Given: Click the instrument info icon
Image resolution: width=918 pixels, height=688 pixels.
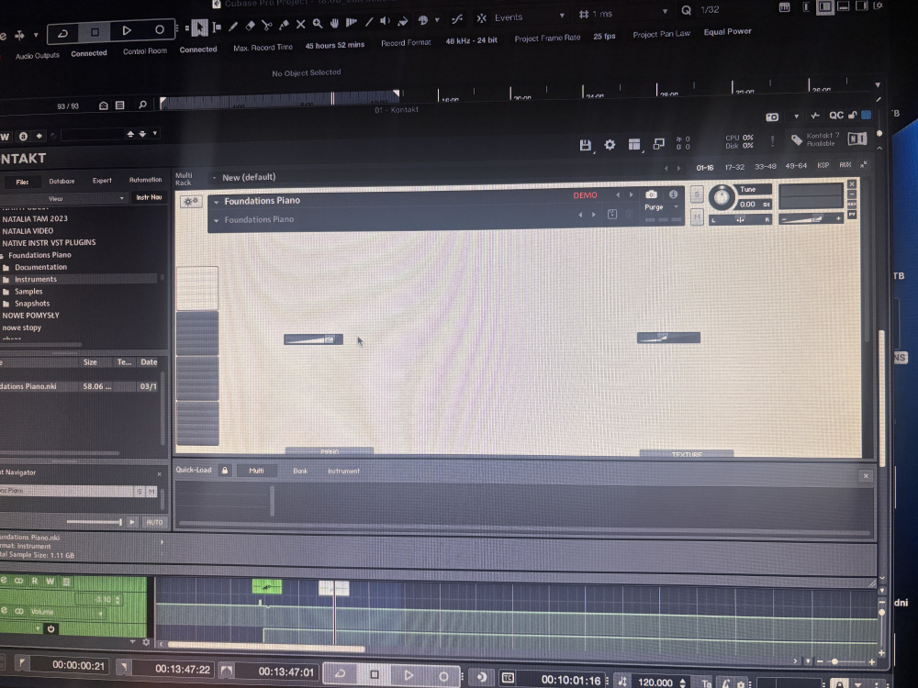Looking at the screenshot, I should click(673, 194).
